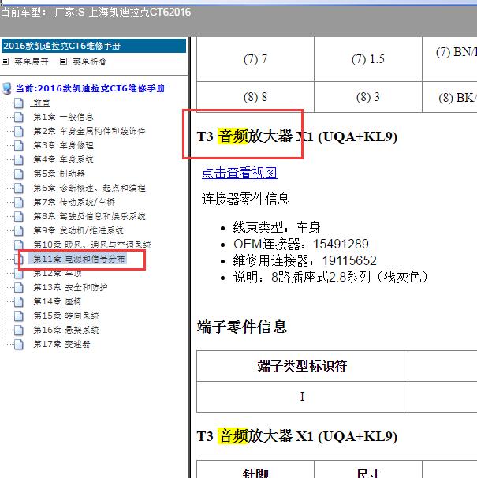The width and height of the screenshot is (477, 478).
Task: Open 第3章 车身修理 chapter
Action: click(x=63, y=145)
